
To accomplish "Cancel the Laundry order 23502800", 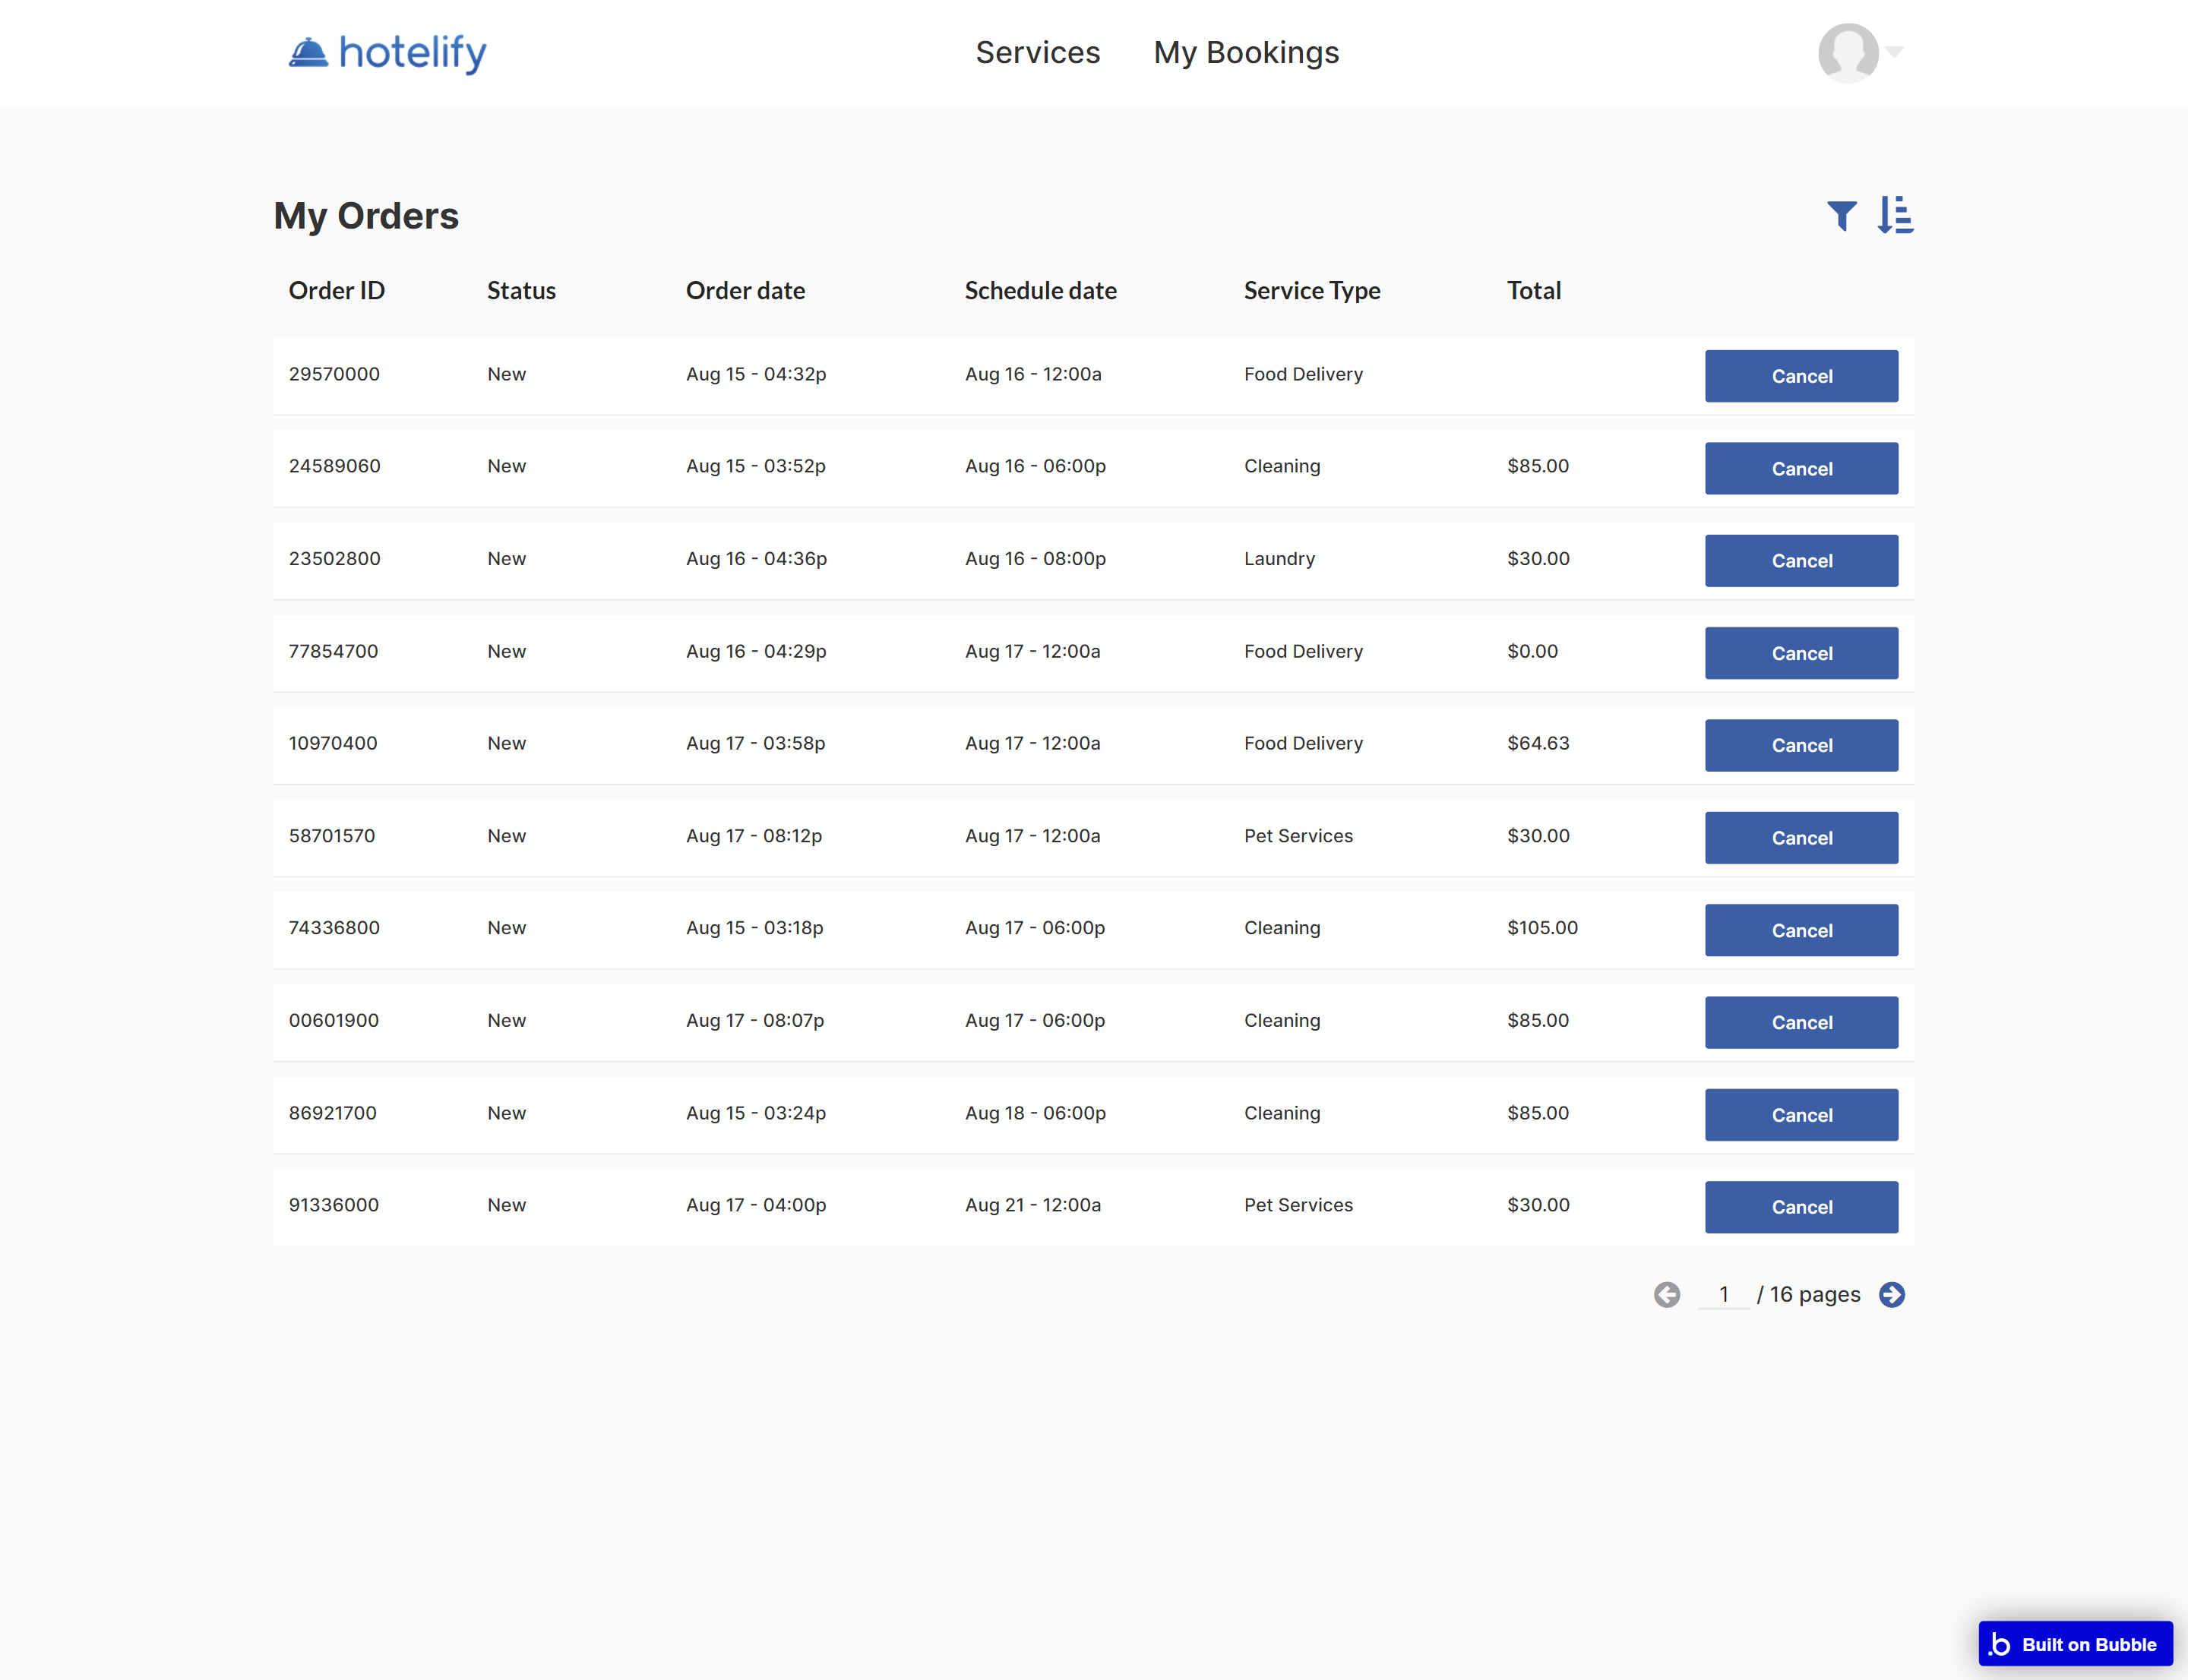I will (1801, 560).
